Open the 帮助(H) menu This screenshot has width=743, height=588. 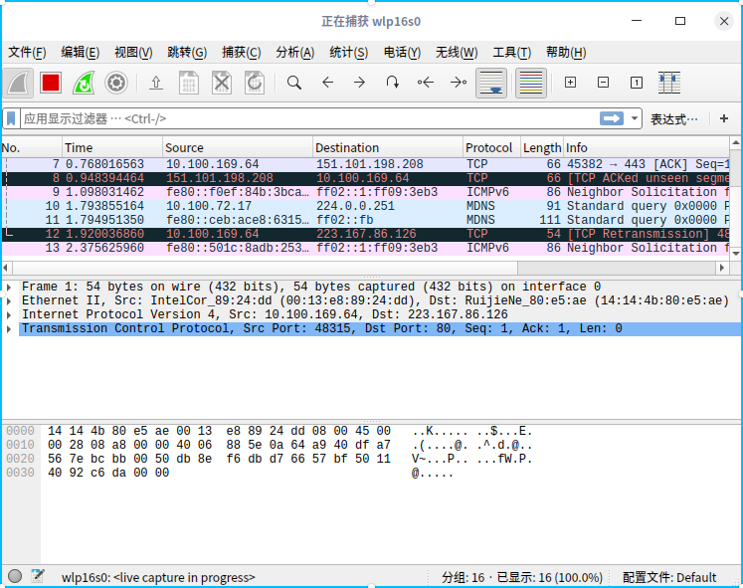pos(566,52)
